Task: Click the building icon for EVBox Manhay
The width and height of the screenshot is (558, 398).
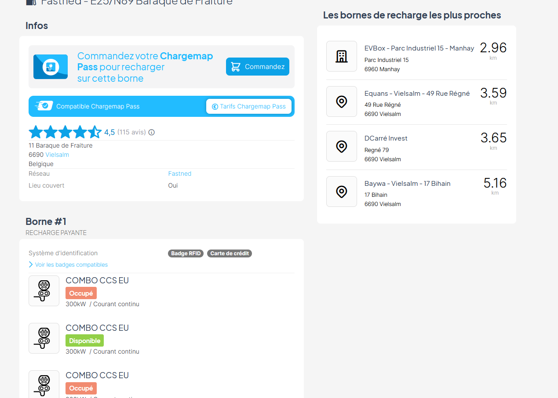Action: (342, 56)
